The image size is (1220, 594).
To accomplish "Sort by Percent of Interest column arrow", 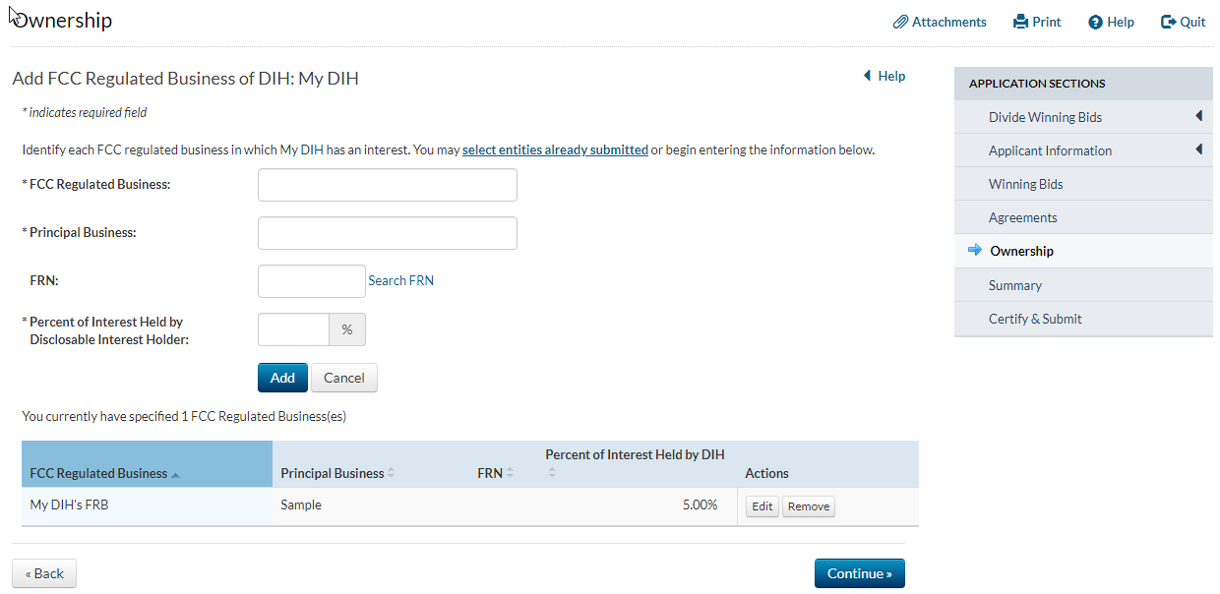I will pyautogui.click(x=552, y=473).
